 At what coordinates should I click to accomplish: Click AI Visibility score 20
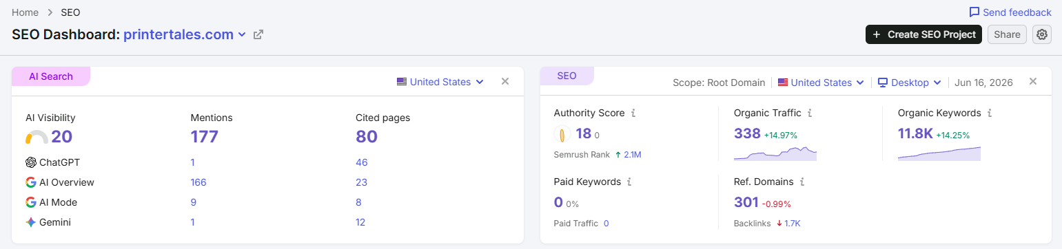(61, 137)
